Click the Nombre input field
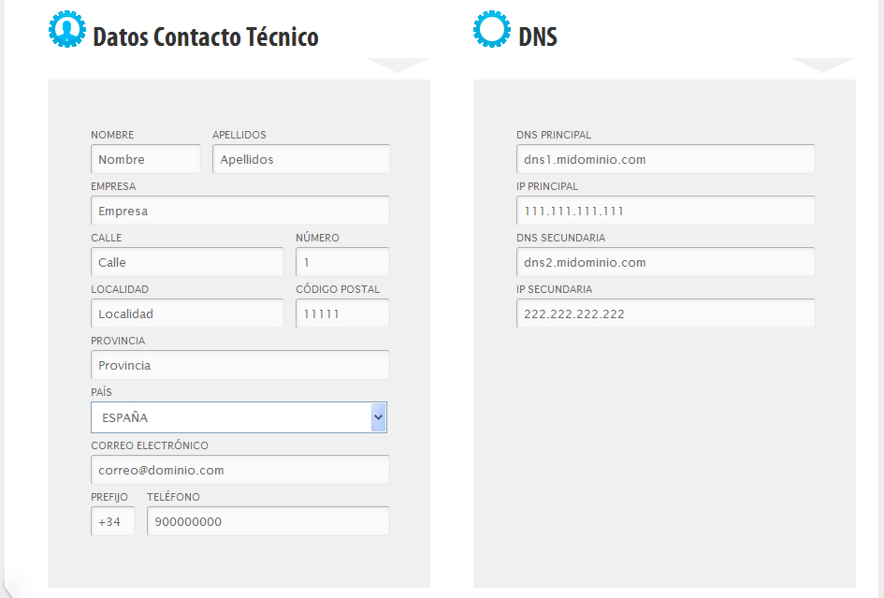The height and width of the screenshot is (598, 884). click(146, 159)
